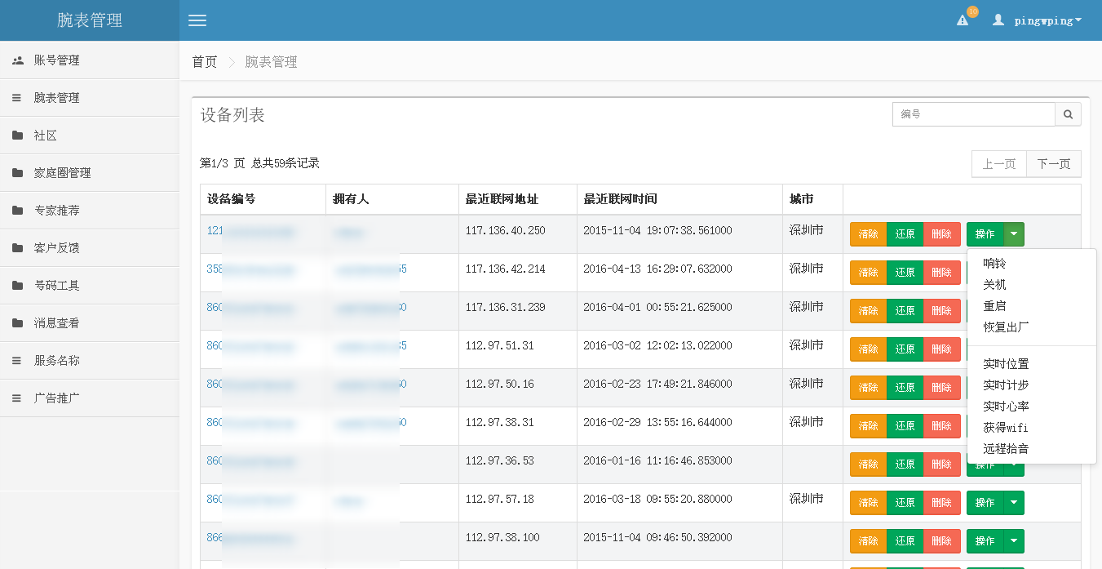Click 清除 in the 117.136.42.214 row
Viewport: 1102px width, 569px height.
[869, 273]
